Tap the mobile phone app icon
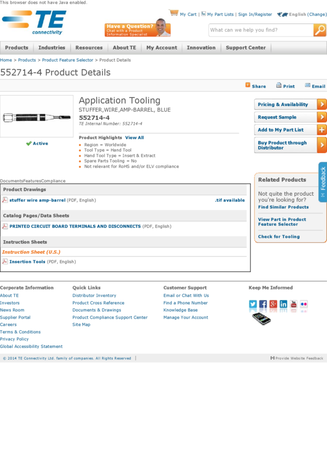The height and width of the screenshot is (463, 327). (x=262, y=319)
